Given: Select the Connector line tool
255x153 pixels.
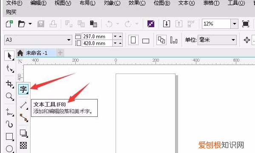Looking at the screenshot, I should (x=24, y=118).
